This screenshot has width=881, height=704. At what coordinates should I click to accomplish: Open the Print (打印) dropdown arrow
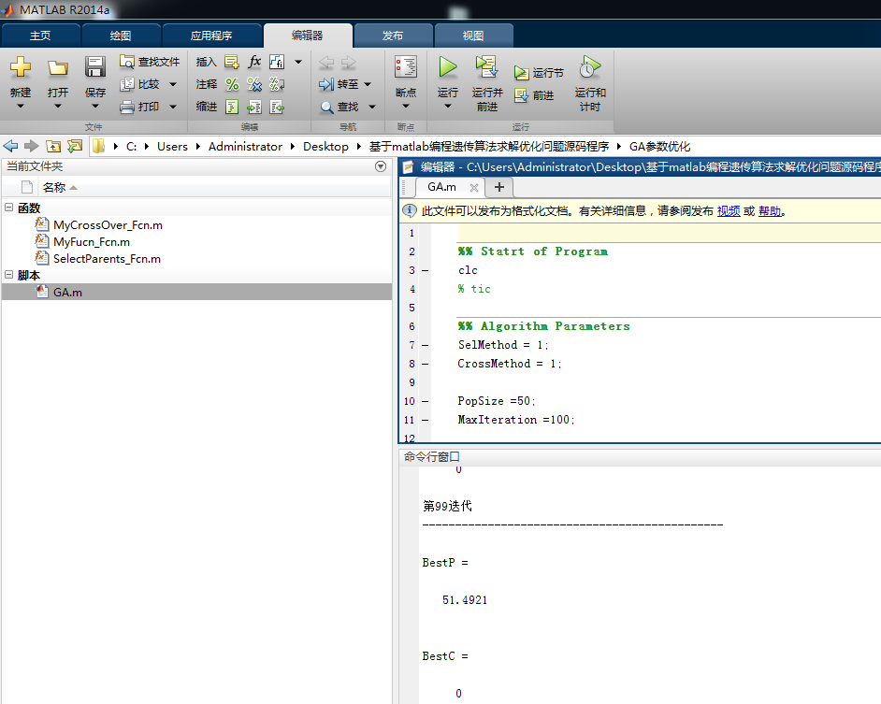click(x=173, y=107)
